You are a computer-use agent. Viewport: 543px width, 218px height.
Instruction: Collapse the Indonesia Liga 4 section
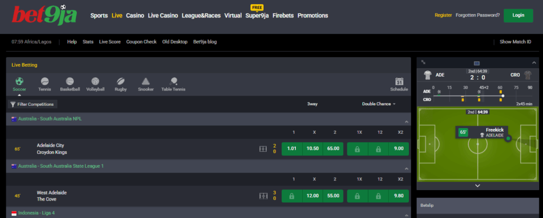click(407, 215)
